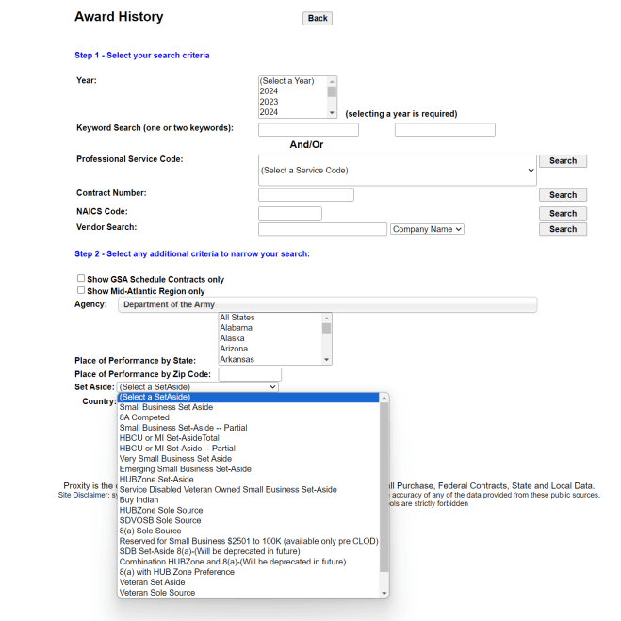Click the Back button
Viewport: 621px width, 621px height.
click(x=318, y=18)
